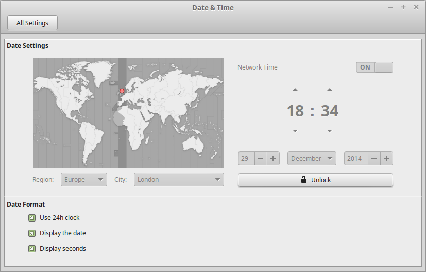
Task: Close the Date & Time window
Action: coord(416,7)
